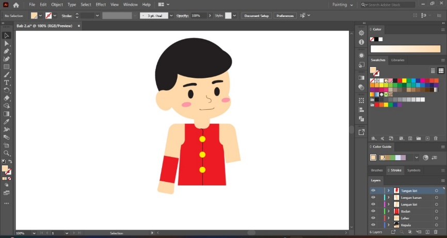Image resolution: width=447 pixels, height=238 pixels.
Task: Hide the Kepala layer
Action: click(x=373, y=225)
